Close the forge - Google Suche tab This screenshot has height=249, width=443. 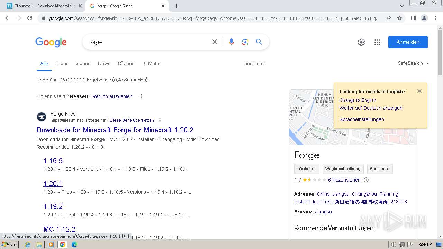pyautogui.click(x=163, y=6)
